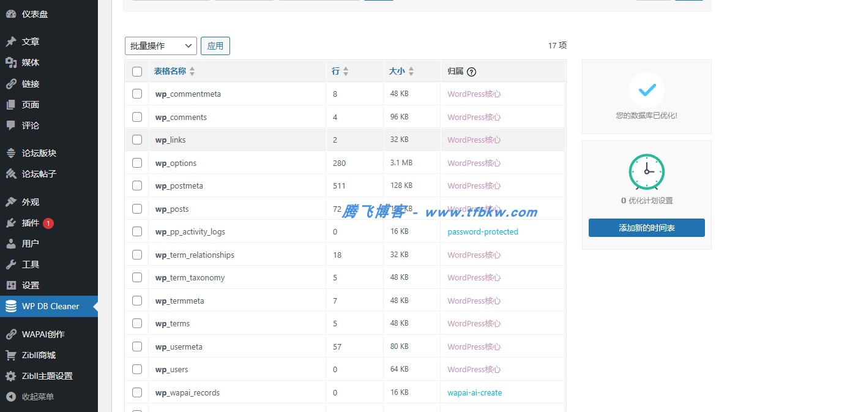Click the wp_termmeta table name

[x=179, y=301]
